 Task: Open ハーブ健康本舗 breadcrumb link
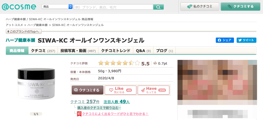pyautogui.click(x=37, y=25)
